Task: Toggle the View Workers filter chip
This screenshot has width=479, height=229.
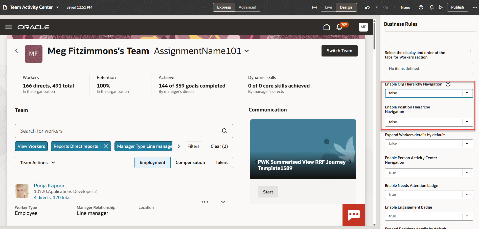Action: 31,146
